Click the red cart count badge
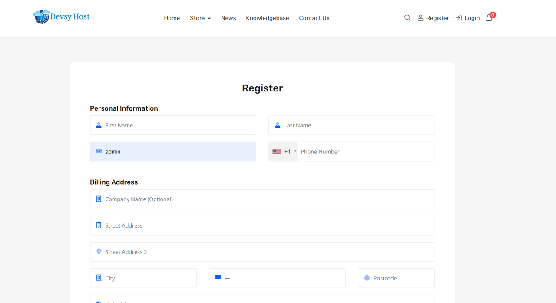Viewport: 556px width, 303px height. click(493, 15)
